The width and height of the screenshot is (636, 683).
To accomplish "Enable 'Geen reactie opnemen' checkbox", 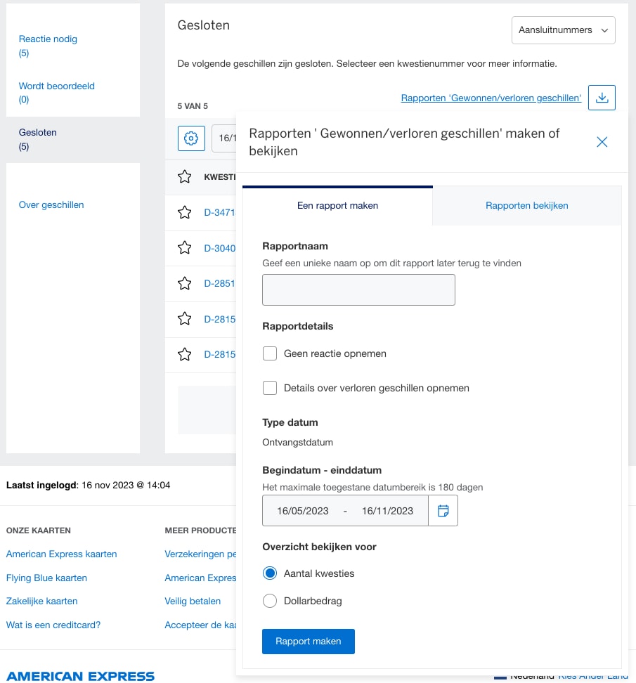I will tap(270, 353).
